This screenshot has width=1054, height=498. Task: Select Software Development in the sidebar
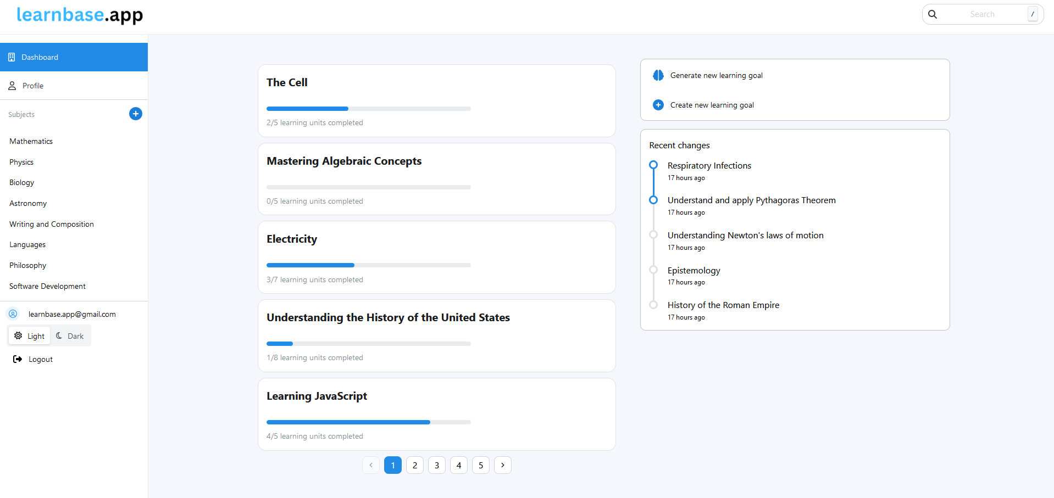(47, 286)
